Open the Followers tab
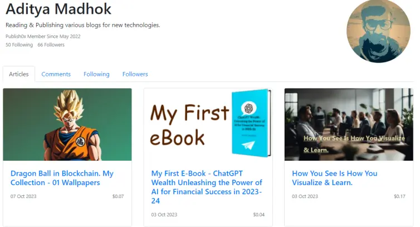Image resolution: width=420 pixels, height=227 pixels. tap(135, 74)
